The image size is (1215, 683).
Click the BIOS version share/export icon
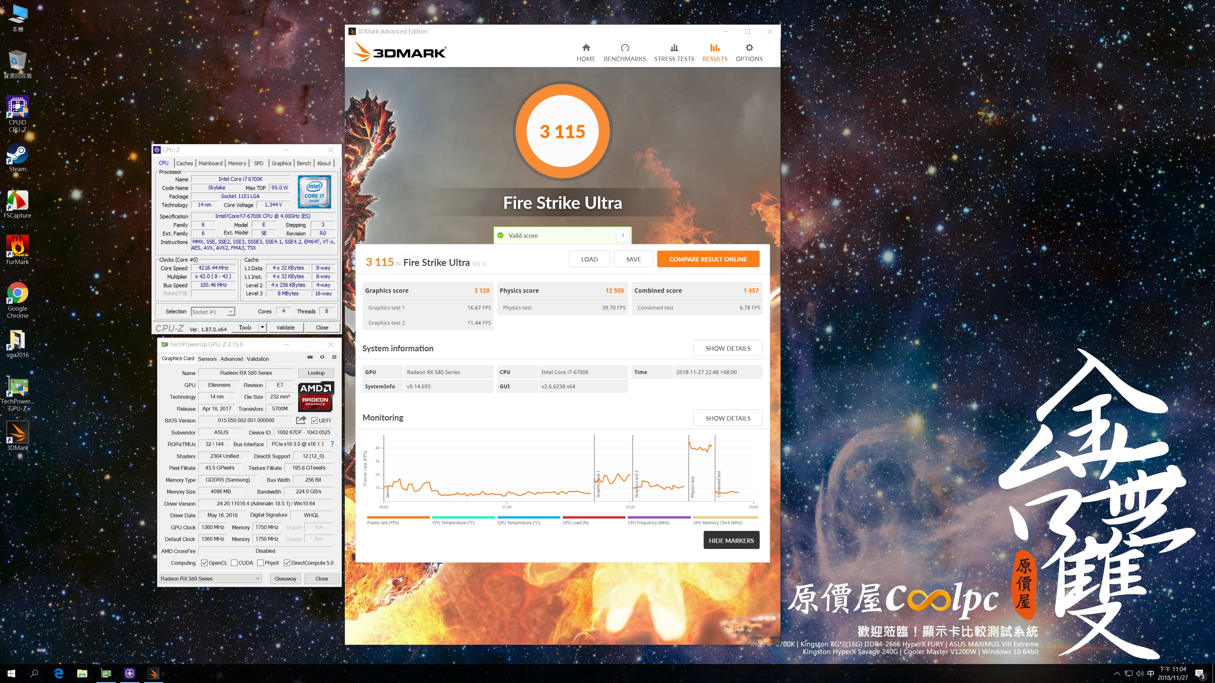click(x=301, y=420)
